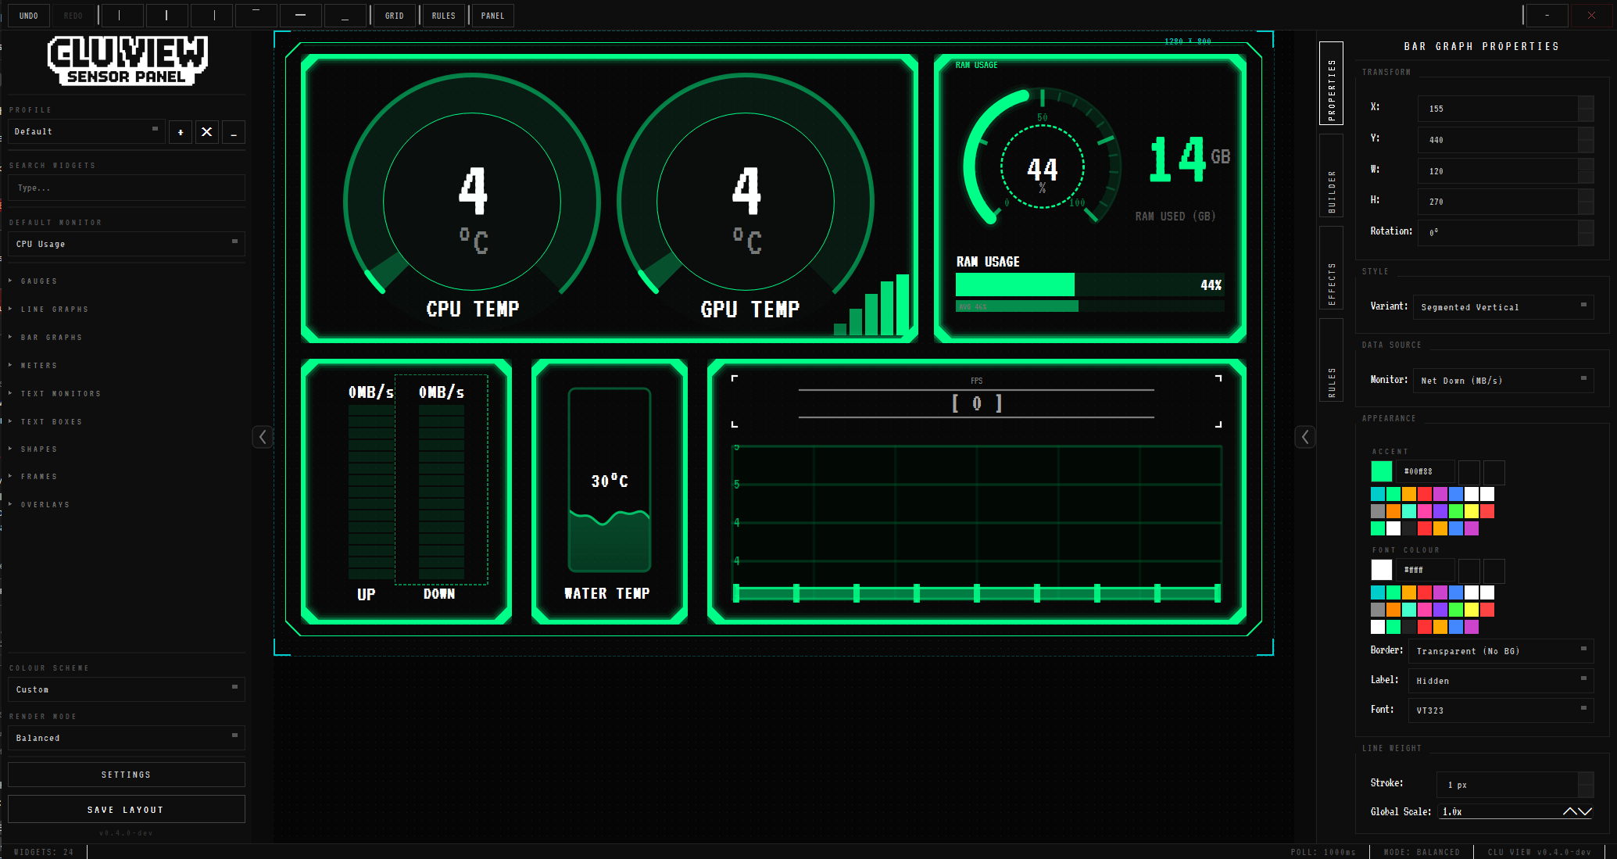Viewport: 1617px width, 859px height.
Task: Click the Undo icon
Action: tap(29, 16)
